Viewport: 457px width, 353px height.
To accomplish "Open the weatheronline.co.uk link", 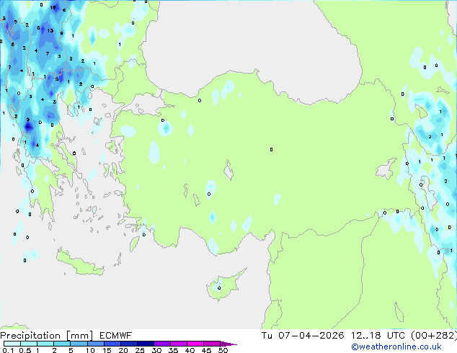I will (396, 347).
